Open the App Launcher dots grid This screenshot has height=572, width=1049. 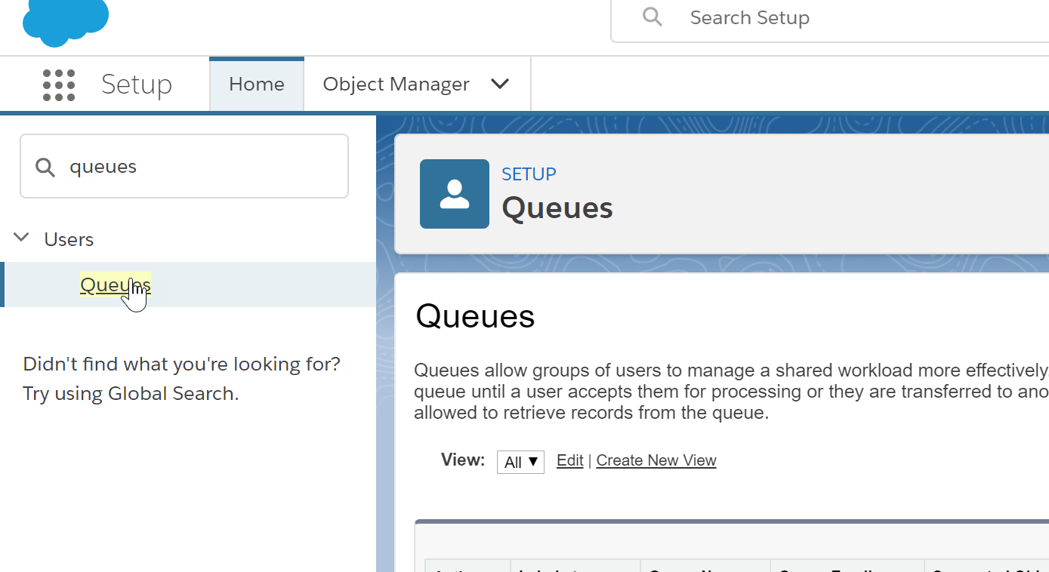coord(59,85)
